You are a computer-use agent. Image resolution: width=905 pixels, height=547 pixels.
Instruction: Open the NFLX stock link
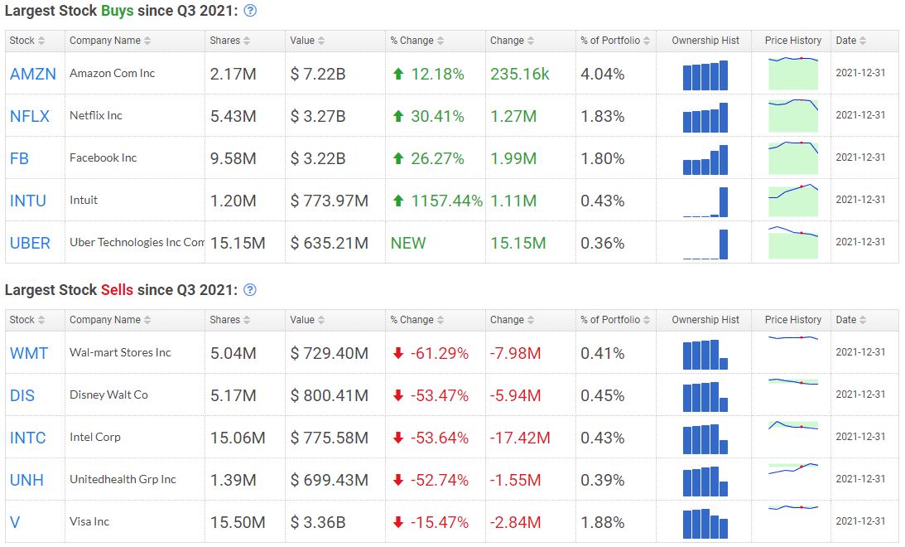tap(30, 116)
